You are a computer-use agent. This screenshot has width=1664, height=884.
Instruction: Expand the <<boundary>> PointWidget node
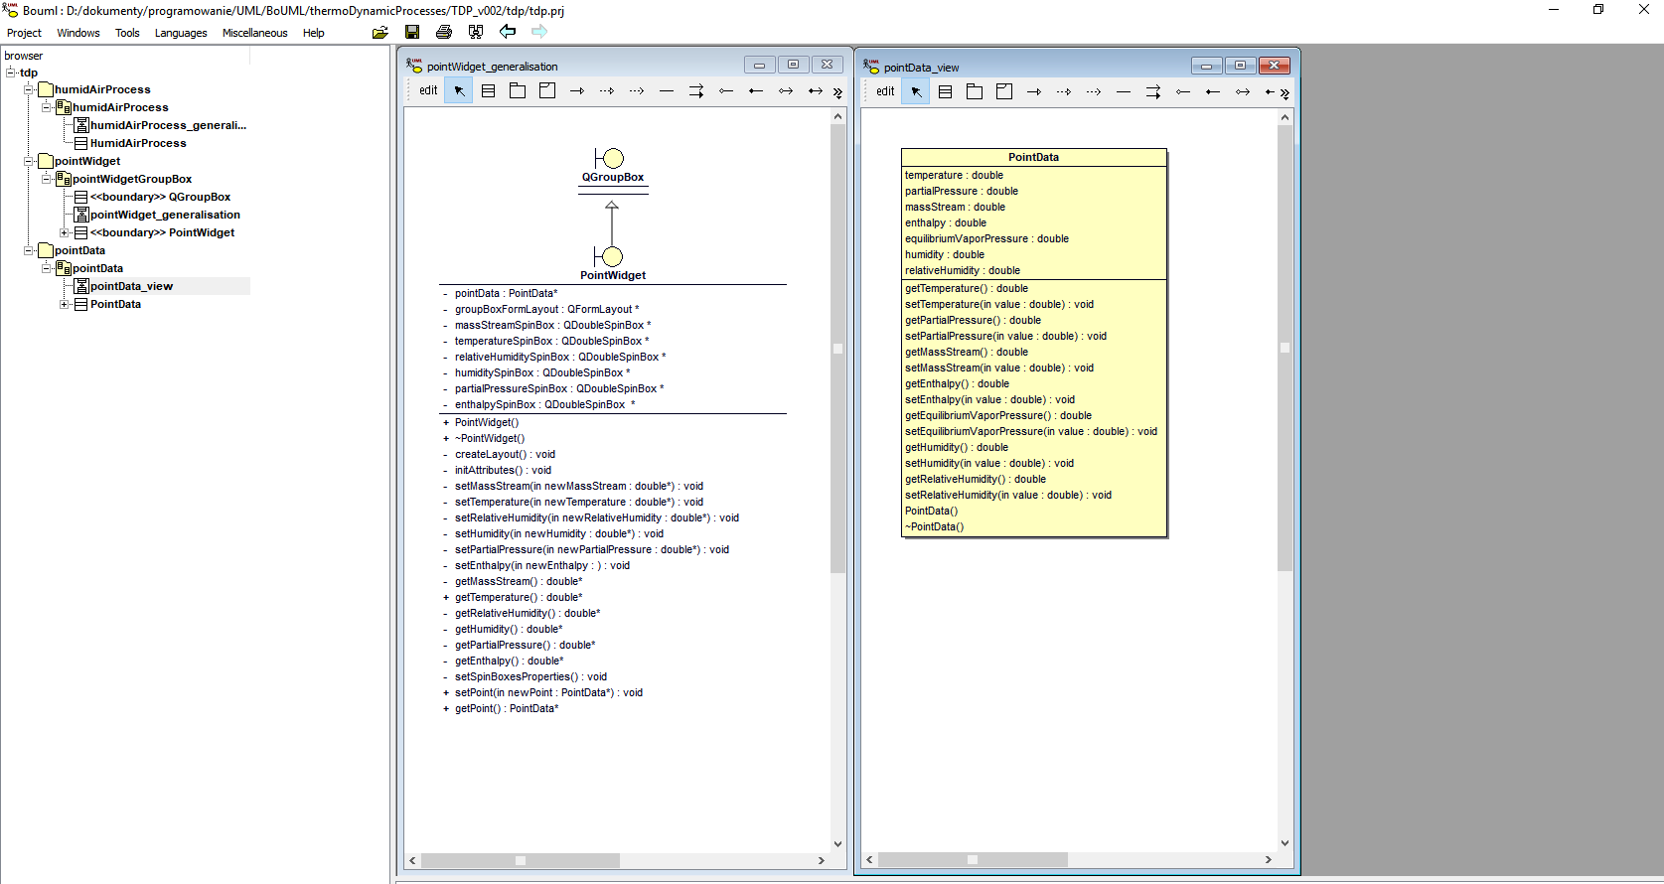click(65, 232)
